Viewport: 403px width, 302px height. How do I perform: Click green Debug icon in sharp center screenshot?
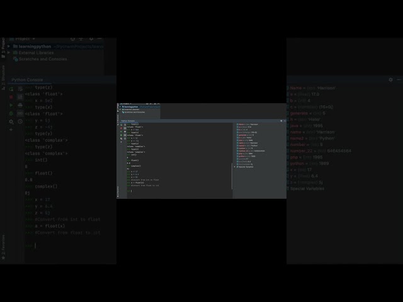pos(122,135)
